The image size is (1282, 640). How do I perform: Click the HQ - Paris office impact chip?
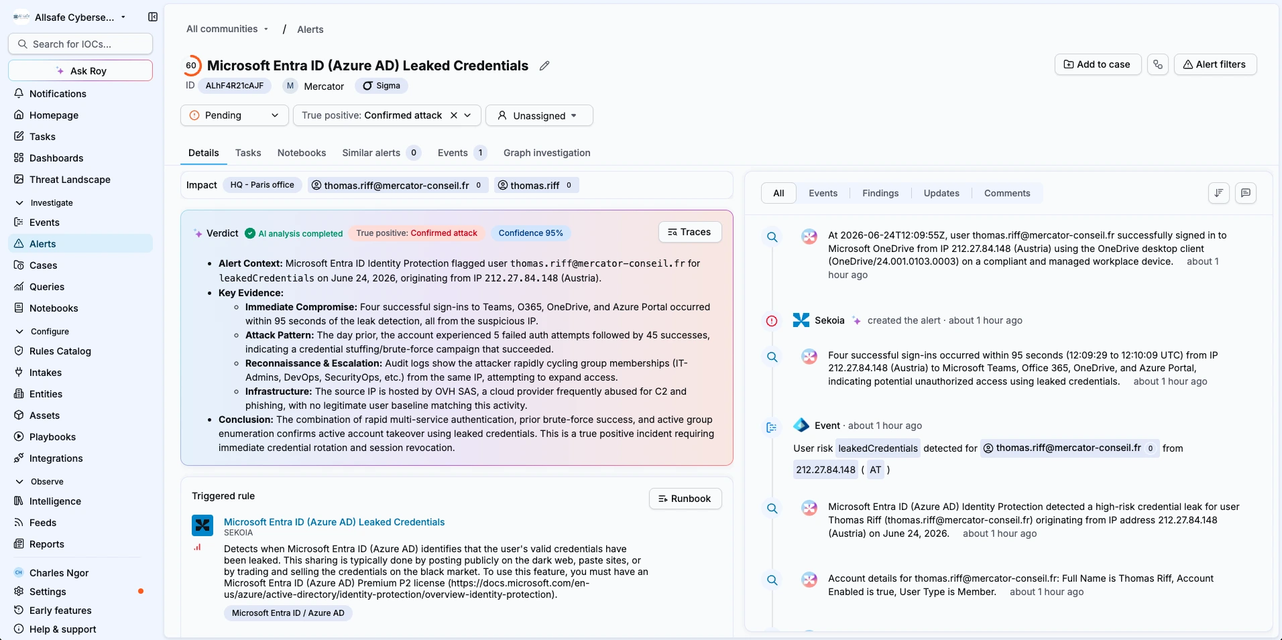point(262,185)
